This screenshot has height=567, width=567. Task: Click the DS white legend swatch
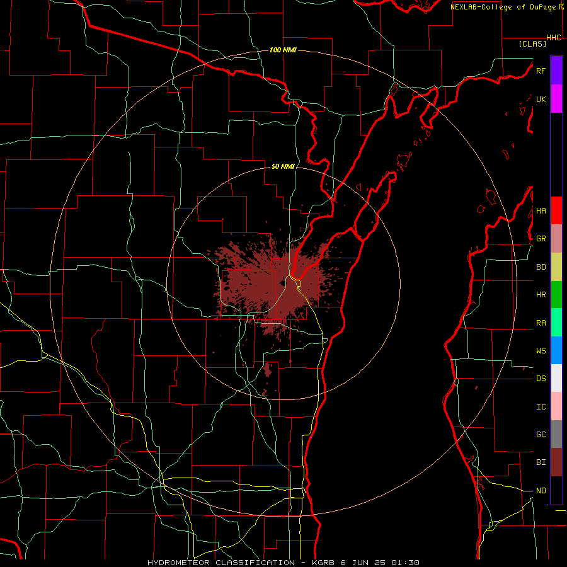click(x=556, y=378)
